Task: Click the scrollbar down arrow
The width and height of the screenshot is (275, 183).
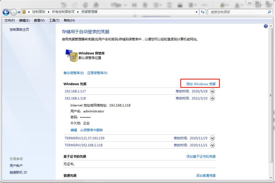Action: tap(271, 178)
